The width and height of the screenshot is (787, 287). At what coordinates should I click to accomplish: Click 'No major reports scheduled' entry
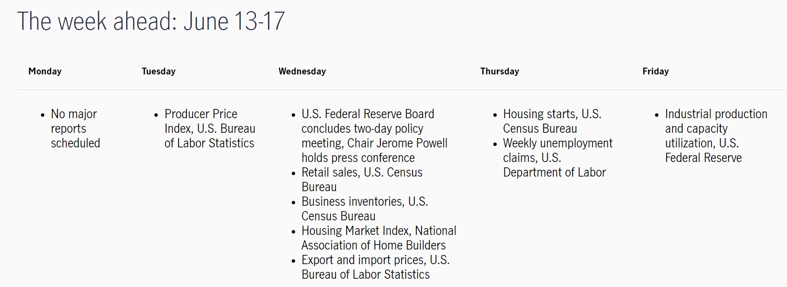pyautogui.click(x=75, y=128)
